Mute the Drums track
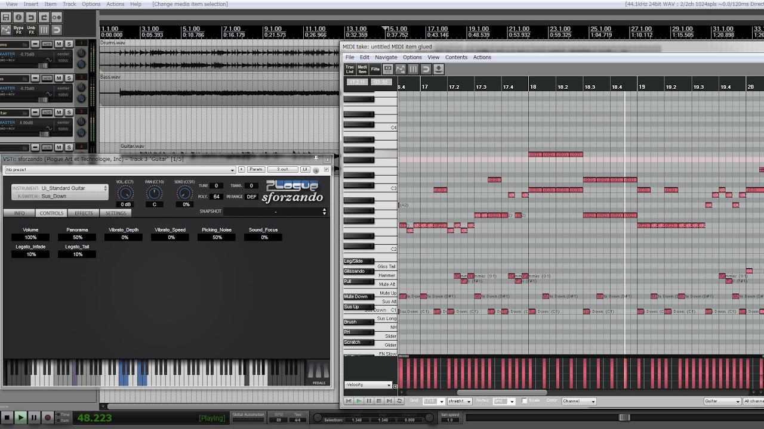Viewport: 764px width, 429px height. (x=58, y=44)
